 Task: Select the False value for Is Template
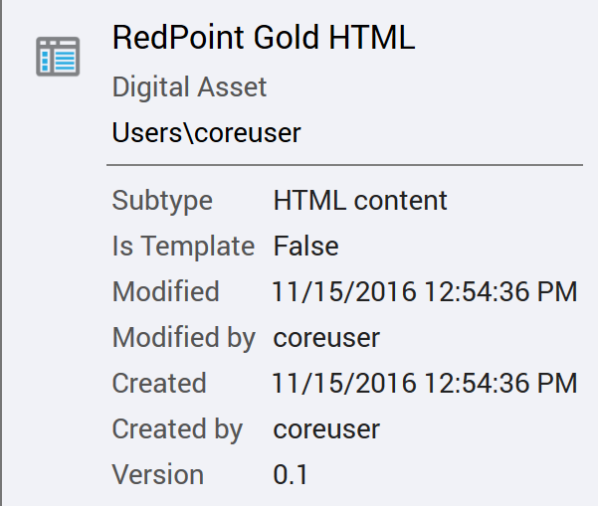(305, 247)
